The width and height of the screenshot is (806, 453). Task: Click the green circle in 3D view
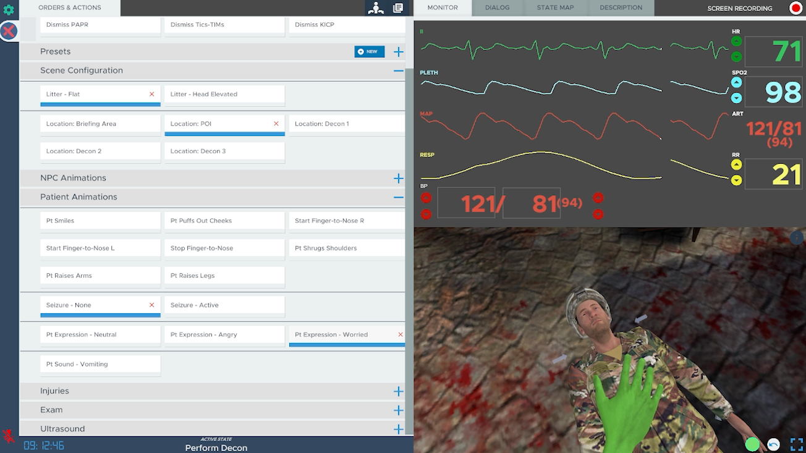pos(752,444)
